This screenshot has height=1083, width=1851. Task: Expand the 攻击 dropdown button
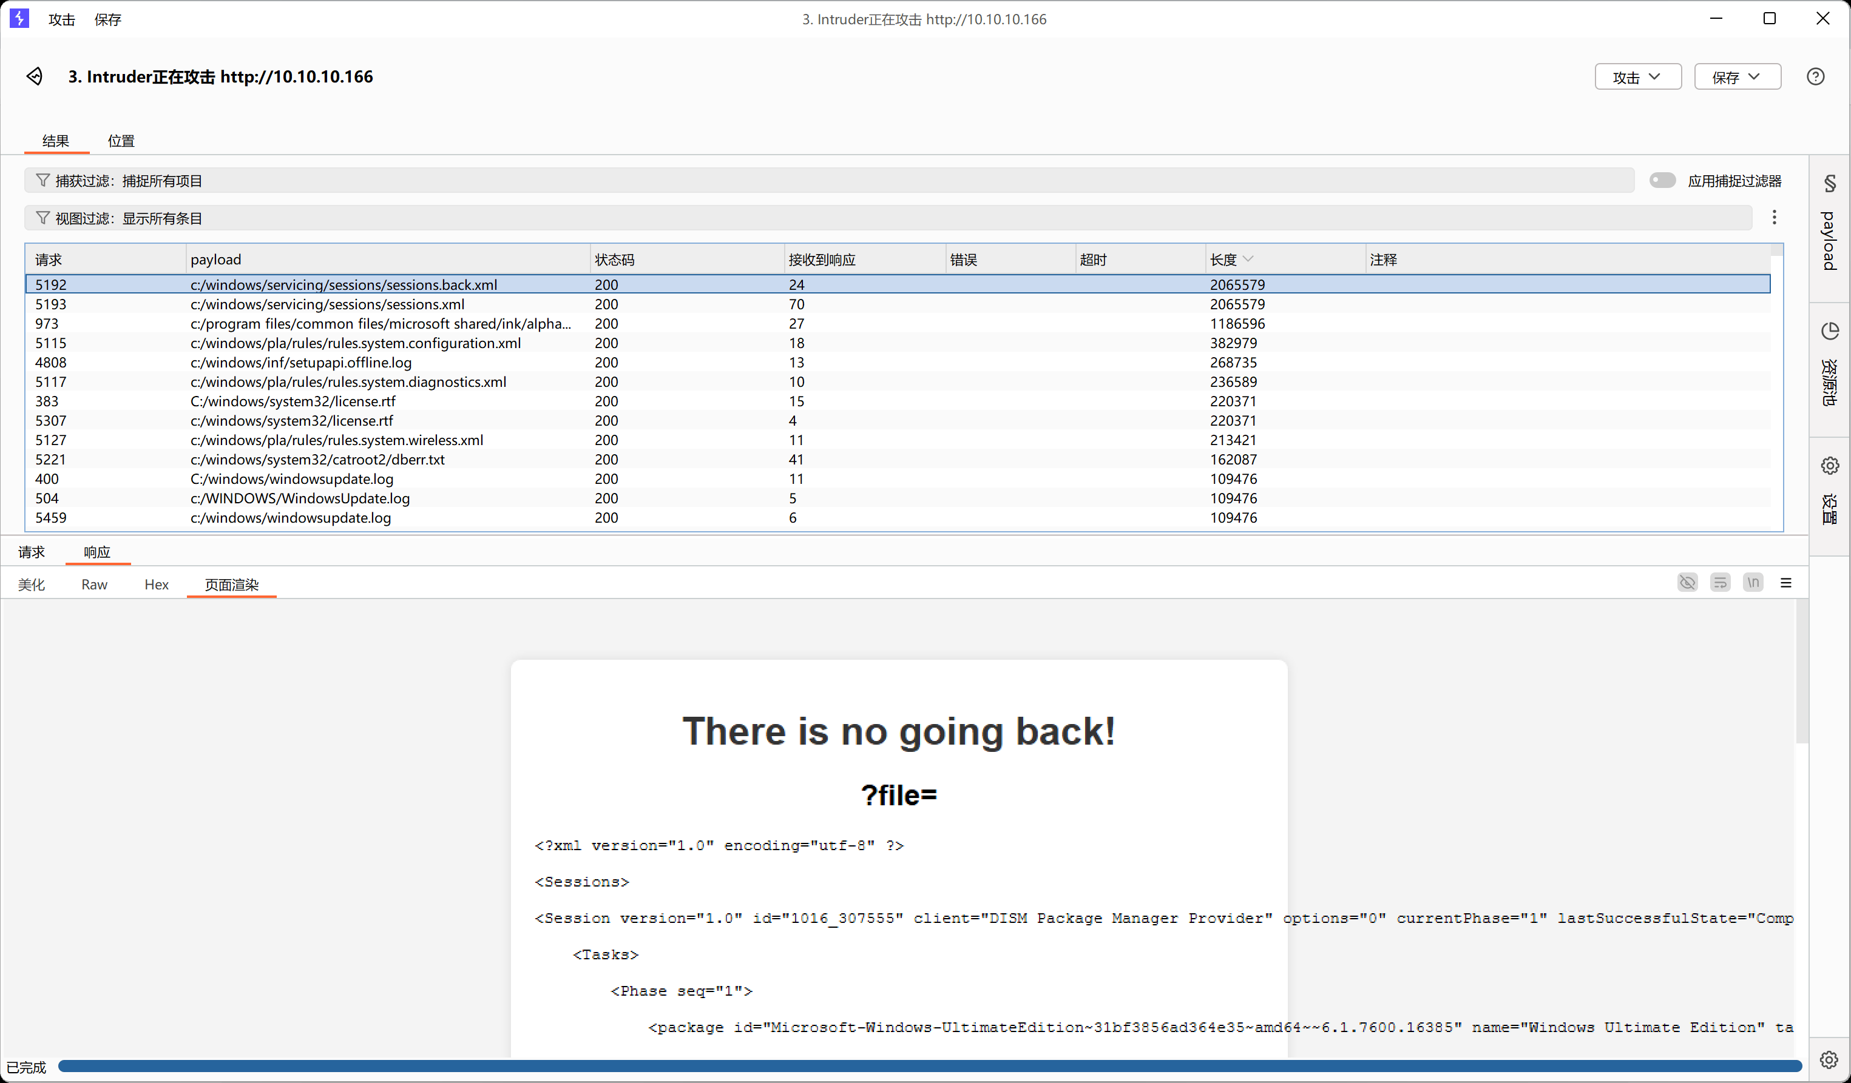pyautogui.click(x=1637, y=77)
